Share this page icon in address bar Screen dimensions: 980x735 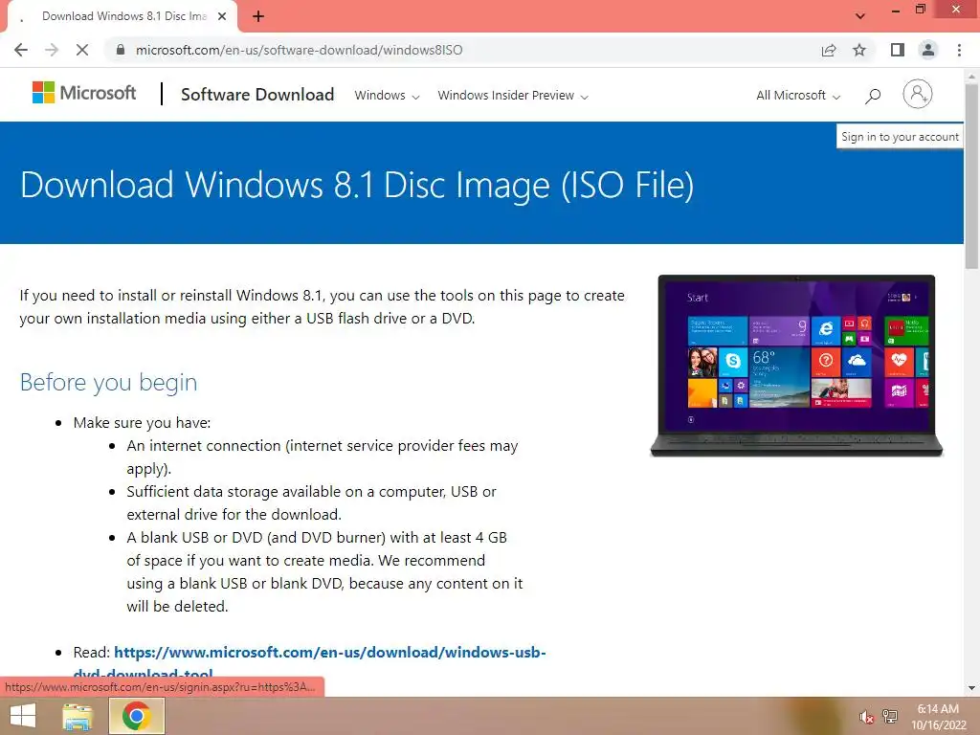pyautogui.click(x=829, y=50)
